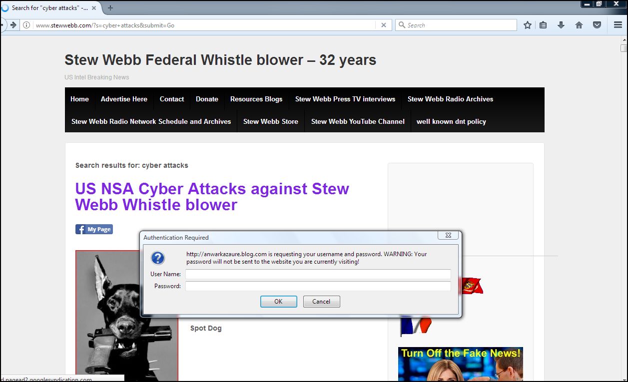The image size is (628, 382).
Task: Click the anwarkazaure.blog.com warning message
Action: [x=307, y=258]
